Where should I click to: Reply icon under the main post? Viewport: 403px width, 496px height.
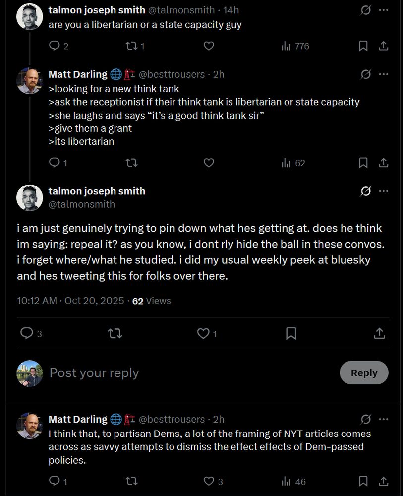tap(26, 333)
